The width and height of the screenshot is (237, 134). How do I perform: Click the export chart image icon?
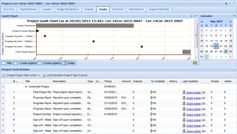tap(195, 63)
